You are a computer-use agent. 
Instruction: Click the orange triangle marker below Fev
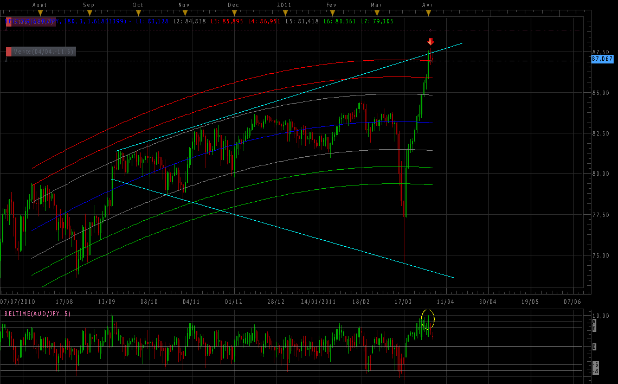click(331, 12)
